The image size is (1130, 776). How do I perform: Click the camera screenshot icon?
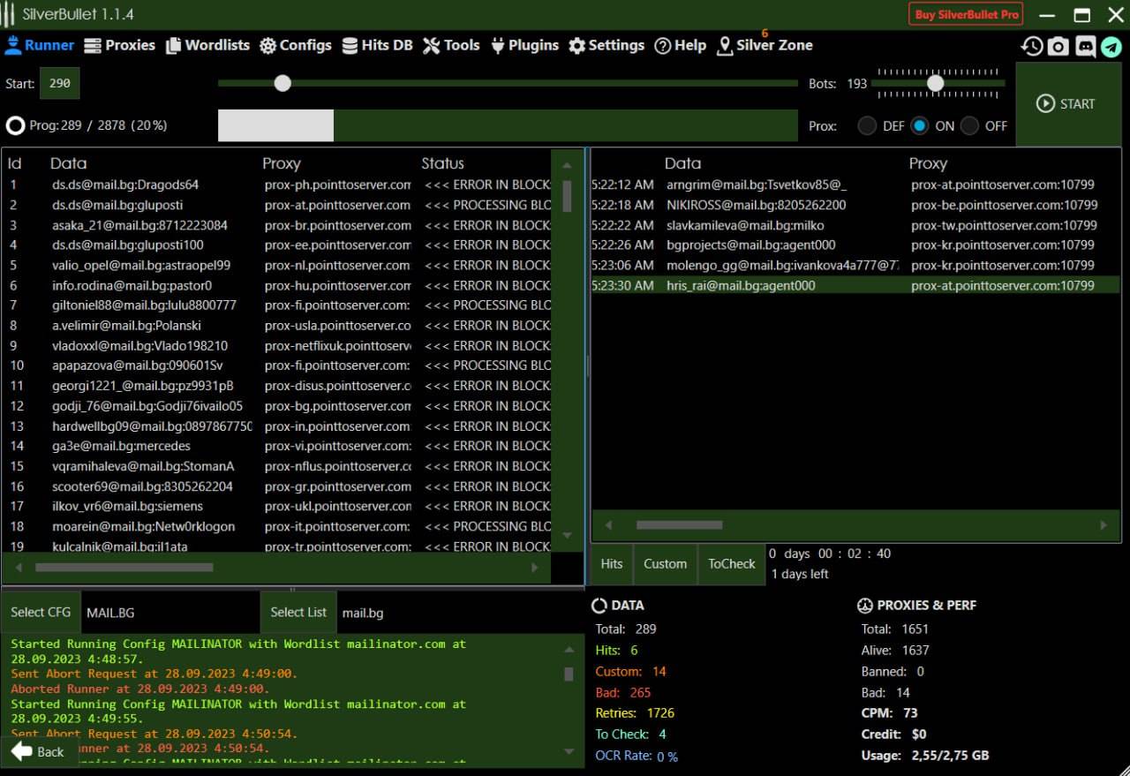point(1058,47)
